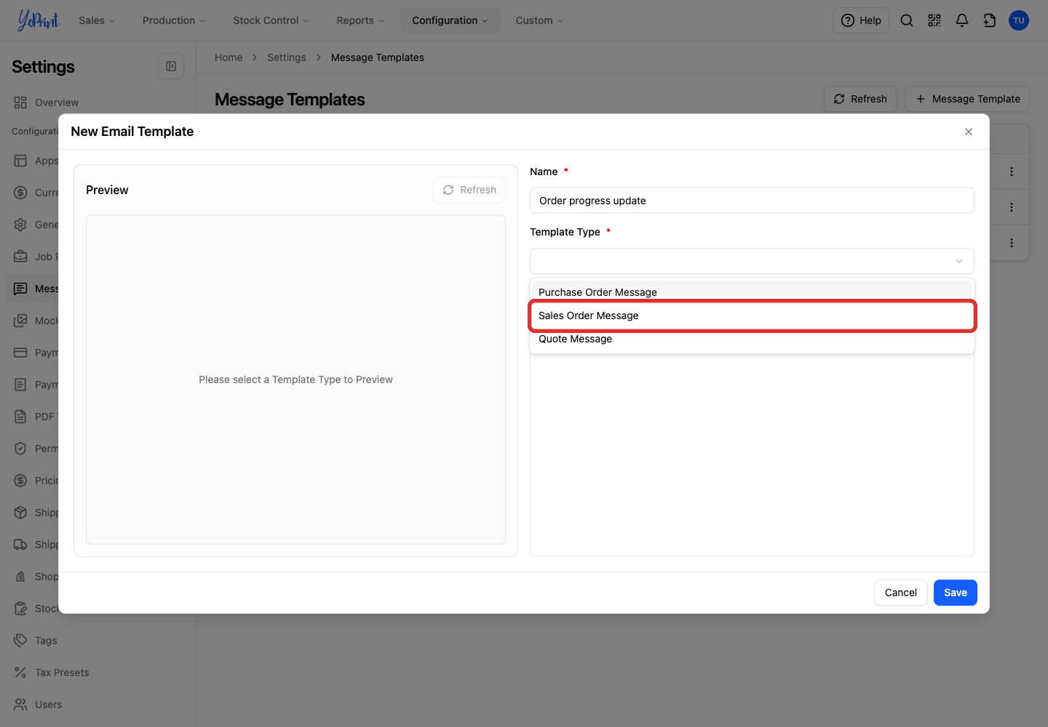The height and width of the screenshot is (727, 1048).
Task: Click the Job briefcase icon in sidebar
Action: (20, 257)
